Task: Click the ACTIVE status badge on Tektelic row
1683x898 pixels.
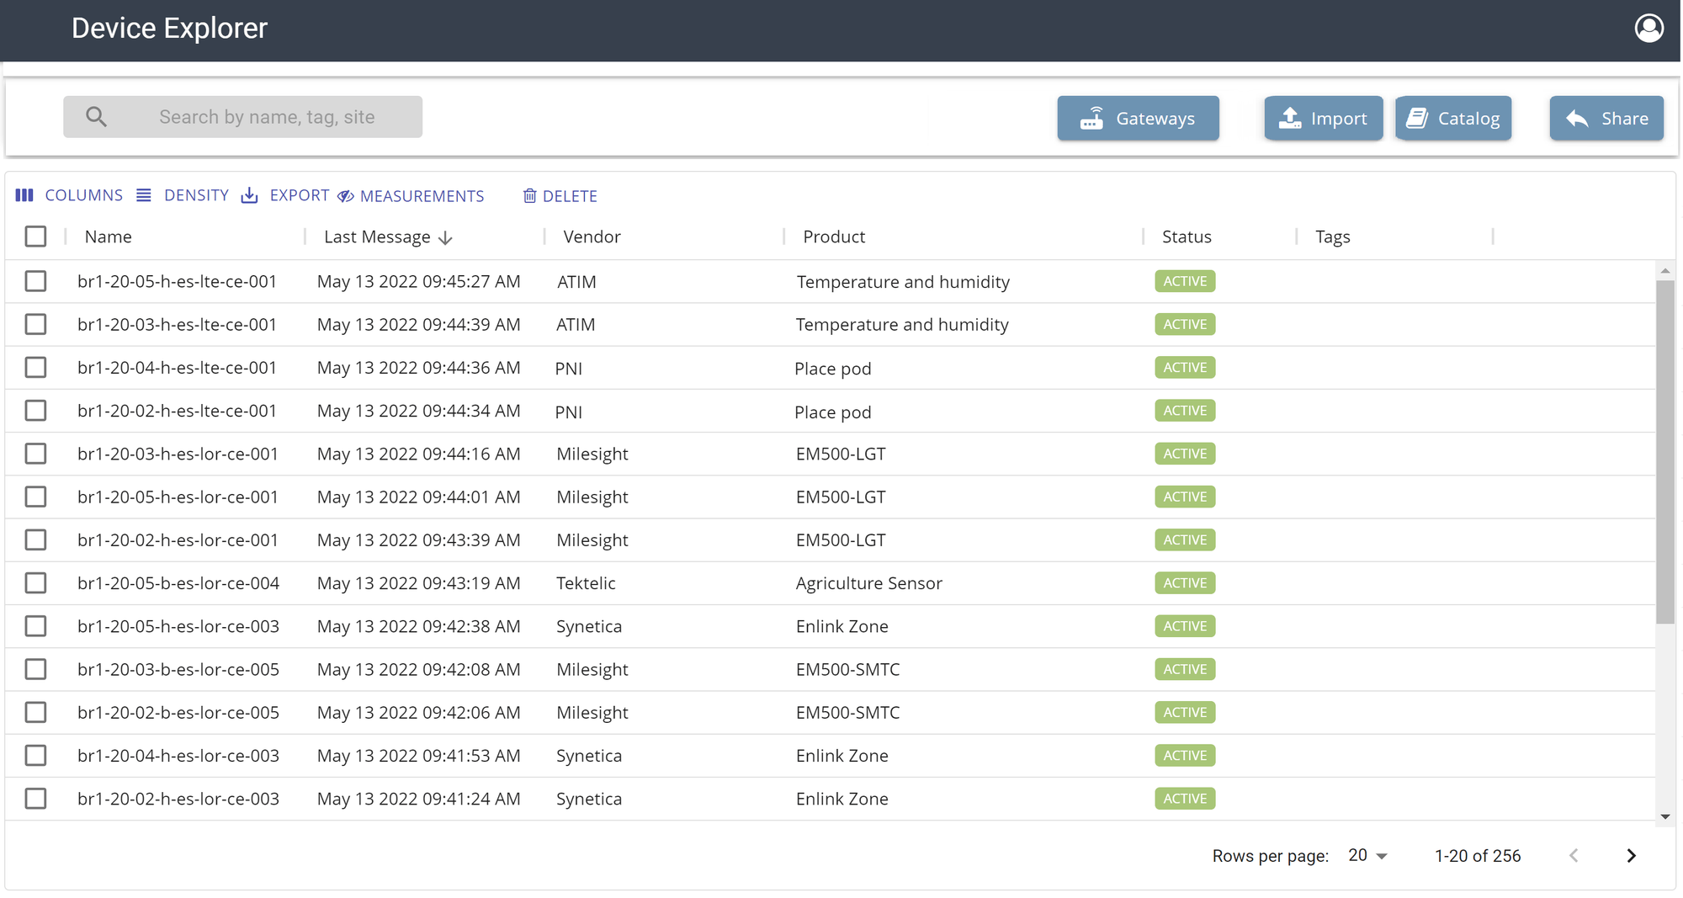Action: [x=1184, y=582]
